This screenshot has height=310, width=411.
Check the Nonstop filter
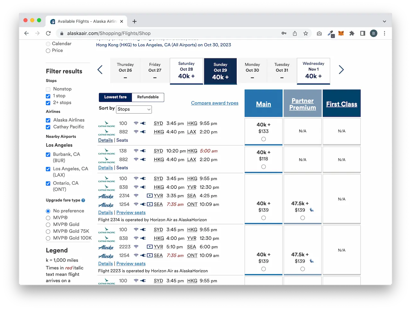click(48, 89)
